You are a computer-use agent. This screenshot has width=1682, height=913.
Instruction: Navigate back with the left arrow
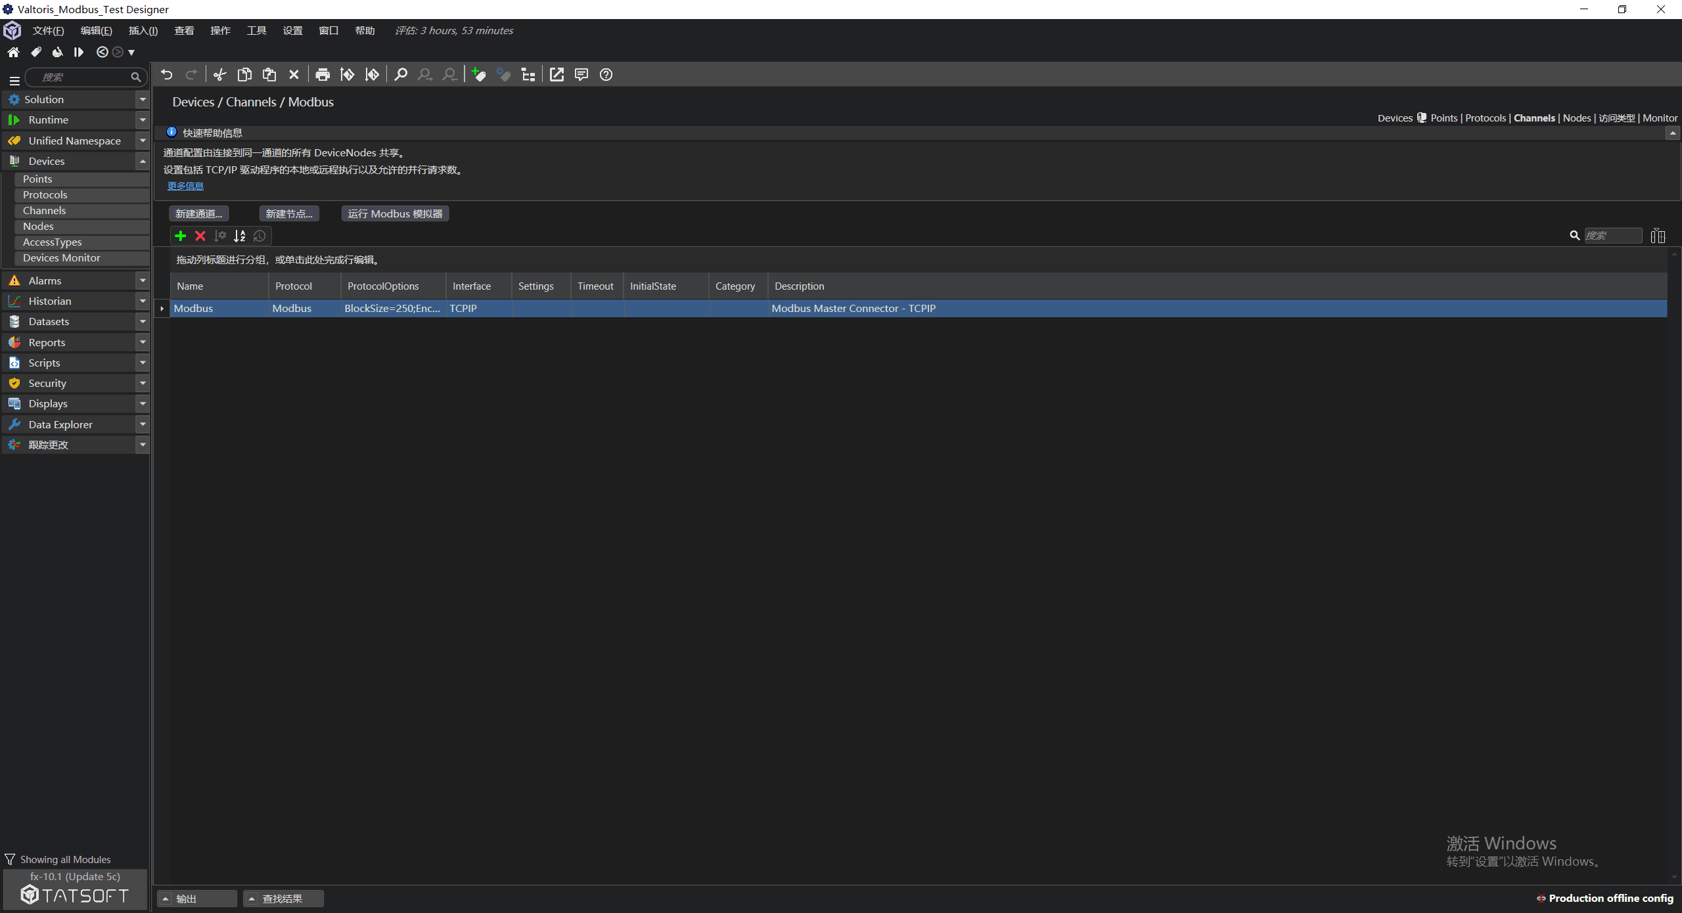point(102,53)
